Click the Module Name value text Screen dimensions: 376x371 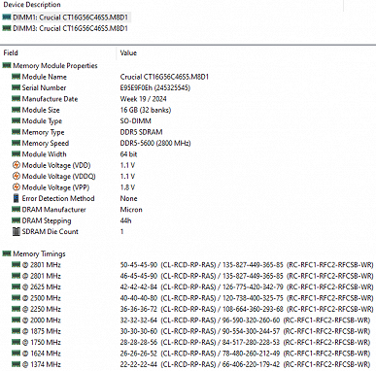pyautogui.click(x=164, y=77)
